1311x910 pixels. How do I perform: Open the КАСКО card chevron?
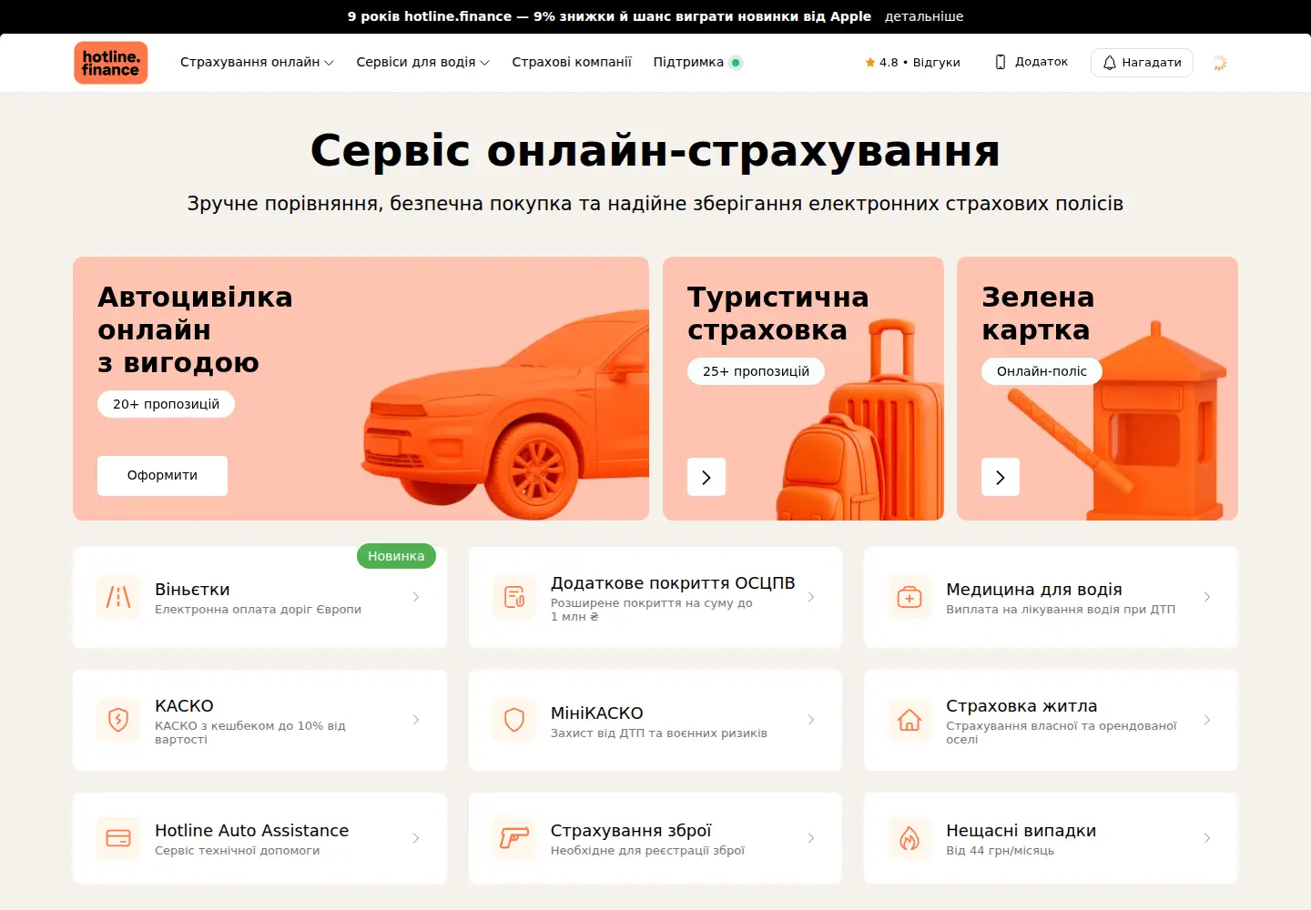tap(416, 720)
